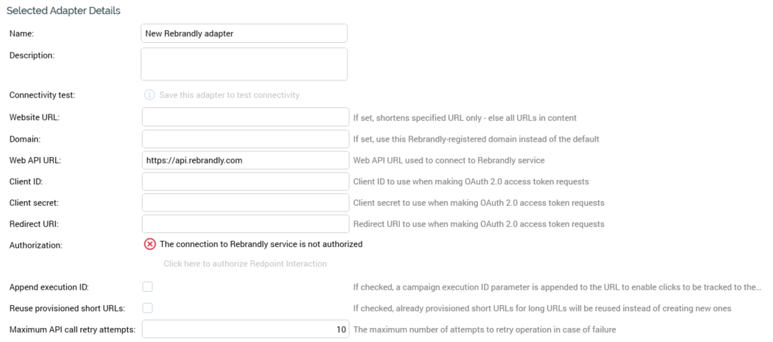
Task: Click the Domain input field
Action: pyautogui.click(x=245, y=138)
